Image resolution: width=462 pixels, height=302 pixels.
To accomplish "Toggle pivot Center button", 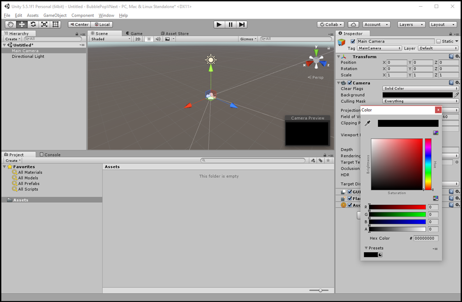I will click(x=79, y=24).
